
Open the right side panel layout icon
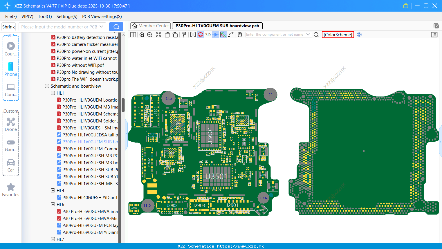(434, 35)
